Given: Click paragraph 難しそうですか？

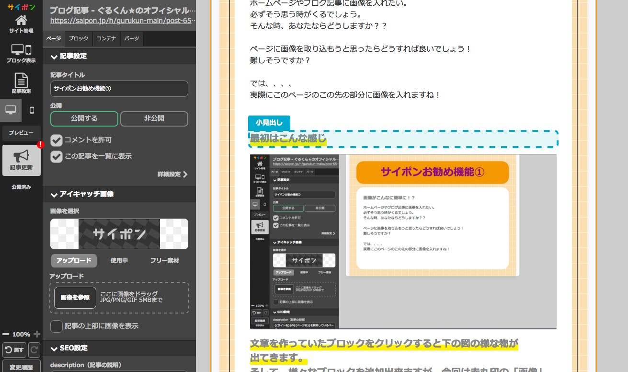Looking at the screenshot, I should pyautogui.click(x=280, y=60).
